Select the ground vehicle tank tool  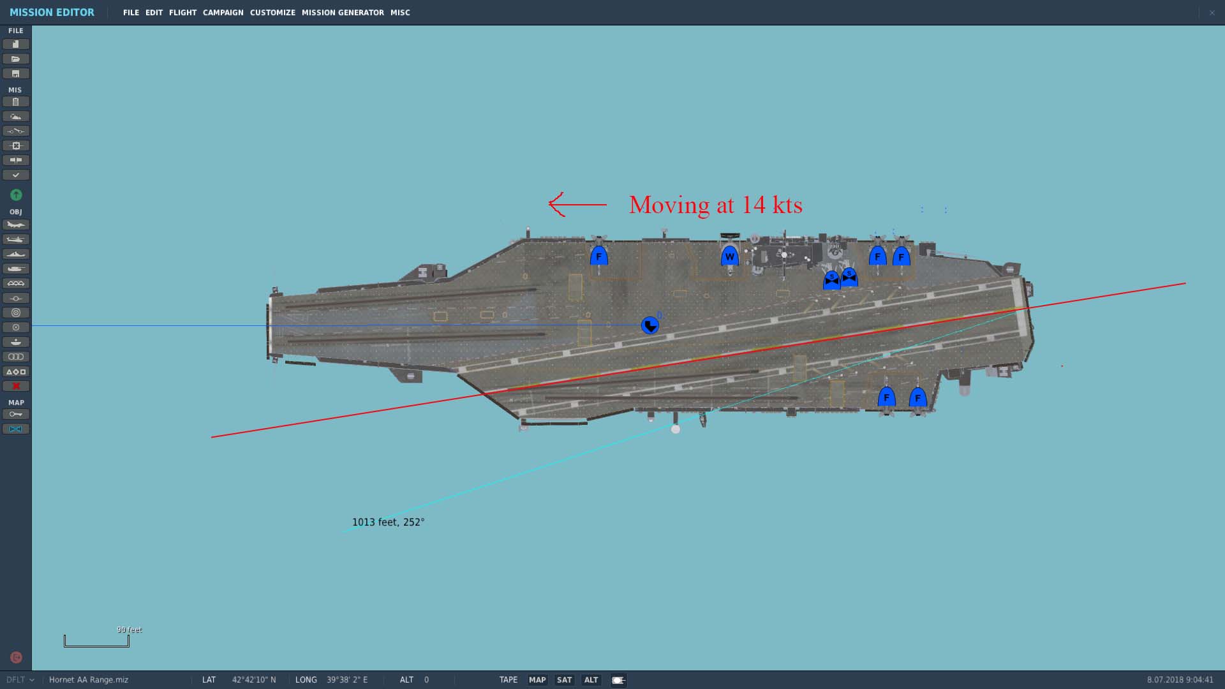pos(16,269)
